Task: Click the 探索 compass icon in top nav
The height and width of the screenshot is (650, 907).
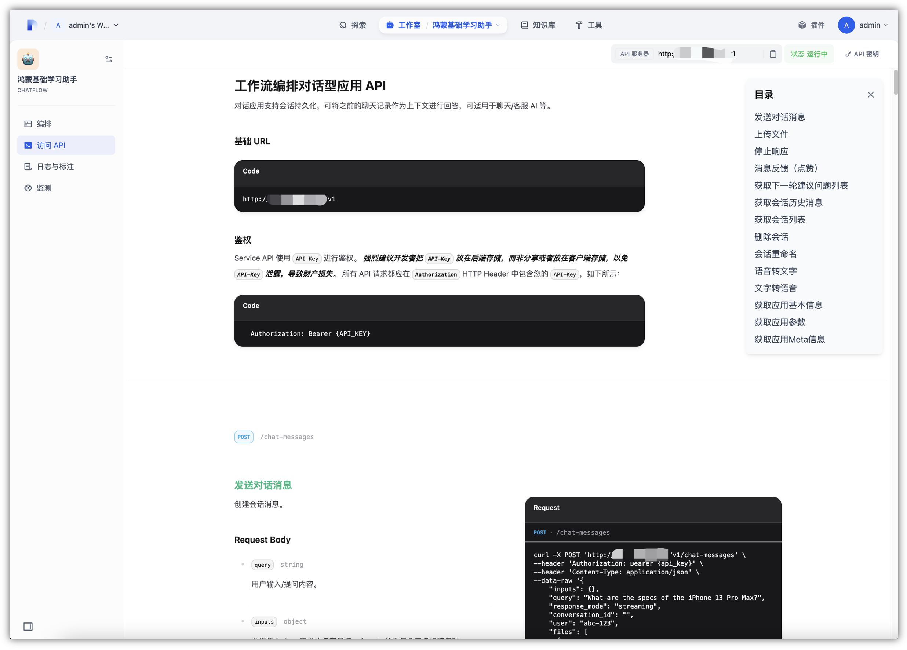Action: 343,25
